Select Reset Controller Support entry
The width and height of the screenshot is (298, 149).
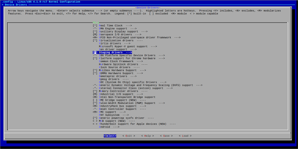coord(118,109)
